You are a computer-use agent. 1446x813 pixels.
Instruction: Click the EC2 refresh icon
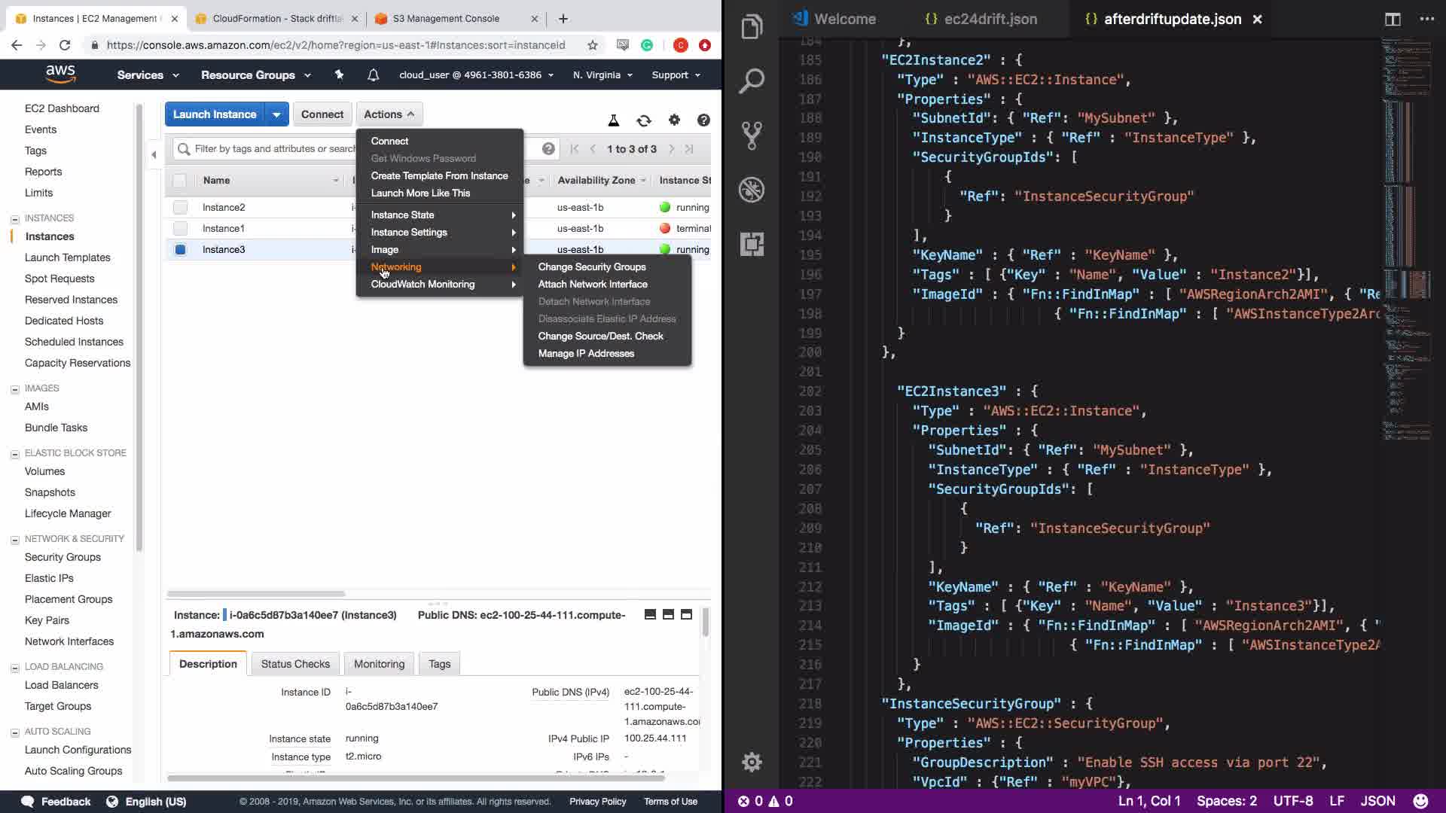[x=644, y=120]
